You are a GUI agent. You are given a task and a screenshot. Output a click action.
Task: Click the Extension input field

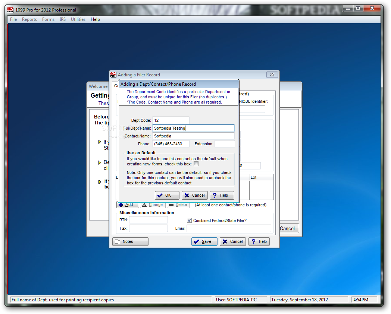[x=225, y=144]
